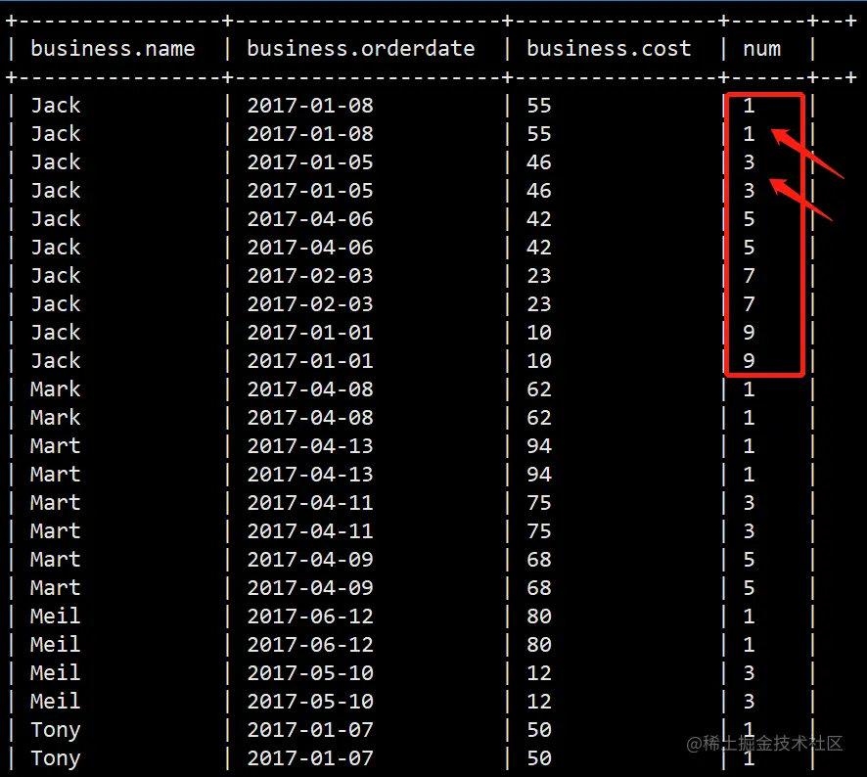Select cost 23 in the lower 2017-02-03 row
Viewport: 867px width, 777px height.
click(x=538, y=303)
